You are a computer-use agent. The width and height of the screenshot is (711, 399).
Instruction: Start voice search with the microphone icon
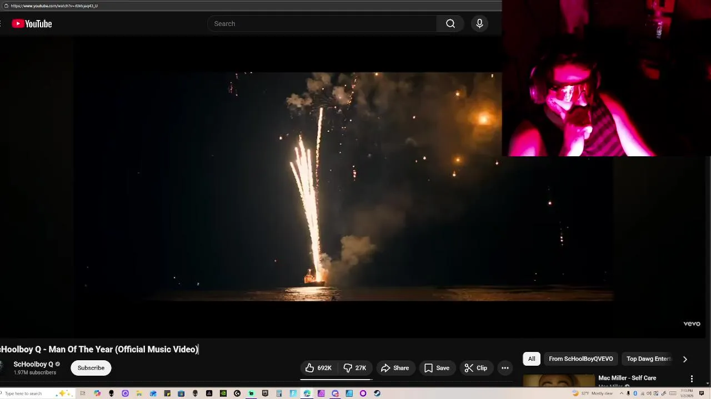pos(479,24)
